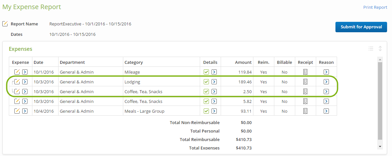Open edit icon for Meals - Large Group
The height and width of the screenshot is (156, 392).
(17, 111)
